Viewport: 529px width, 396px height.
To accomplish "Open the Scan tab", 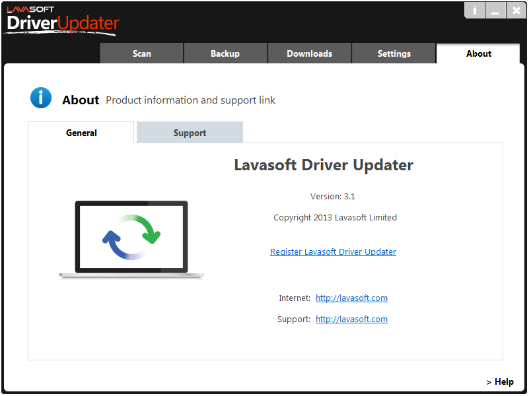I will (x=142, y=53).
